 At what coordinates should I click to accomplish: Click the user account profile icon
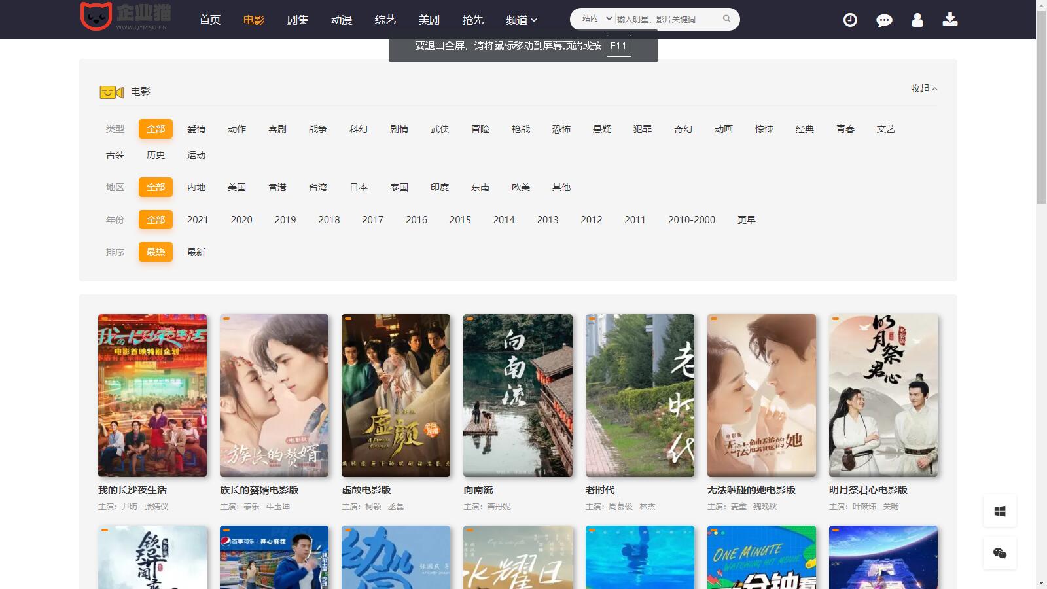917,20
